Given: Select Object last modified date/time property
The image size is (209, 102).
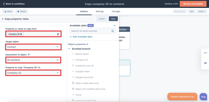Looking at the screenshot, I should point(90,89).
